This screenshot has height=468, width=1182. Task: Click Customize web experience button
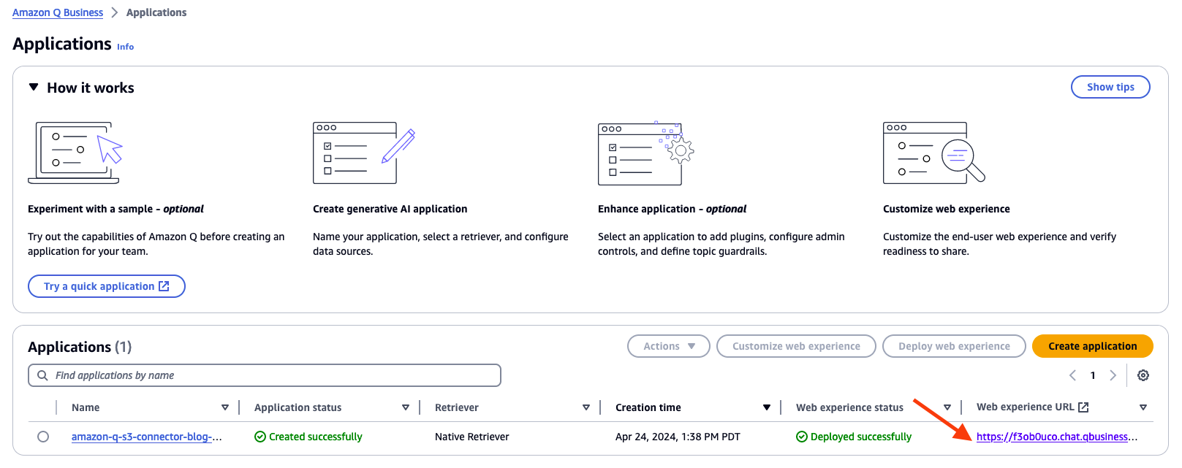pos(796,346)
